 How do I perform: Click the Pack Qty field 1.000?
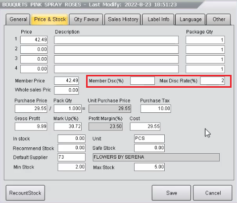coord(68,108)
